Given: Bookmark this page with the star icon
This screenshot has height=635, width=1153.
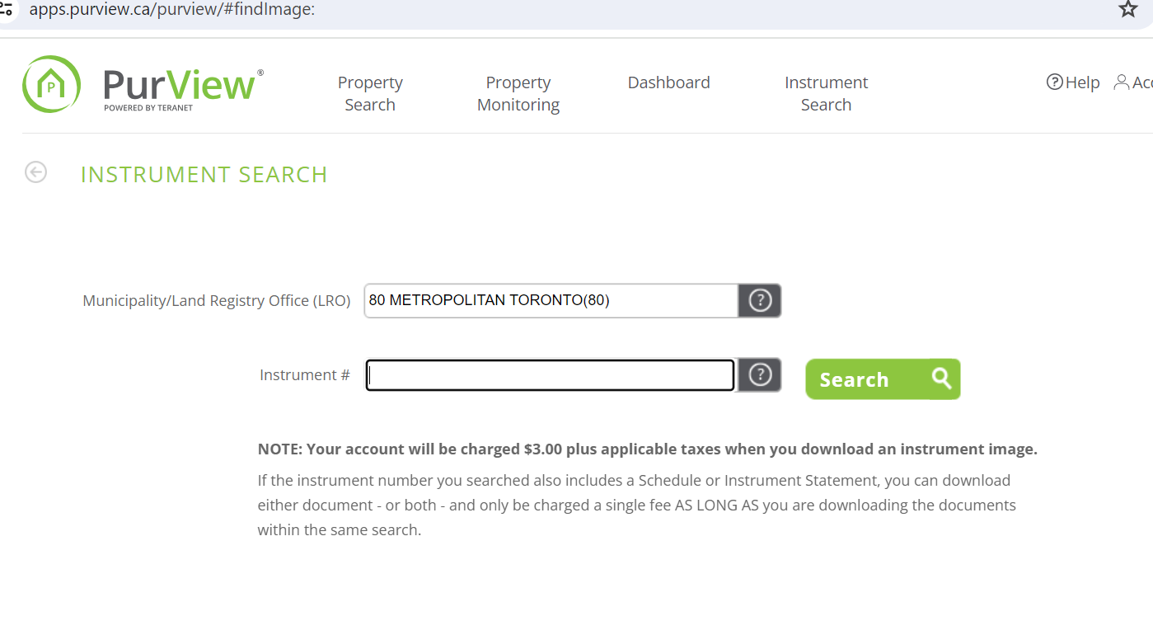Looking at the screenshot, I should (x=1127, y=9).
